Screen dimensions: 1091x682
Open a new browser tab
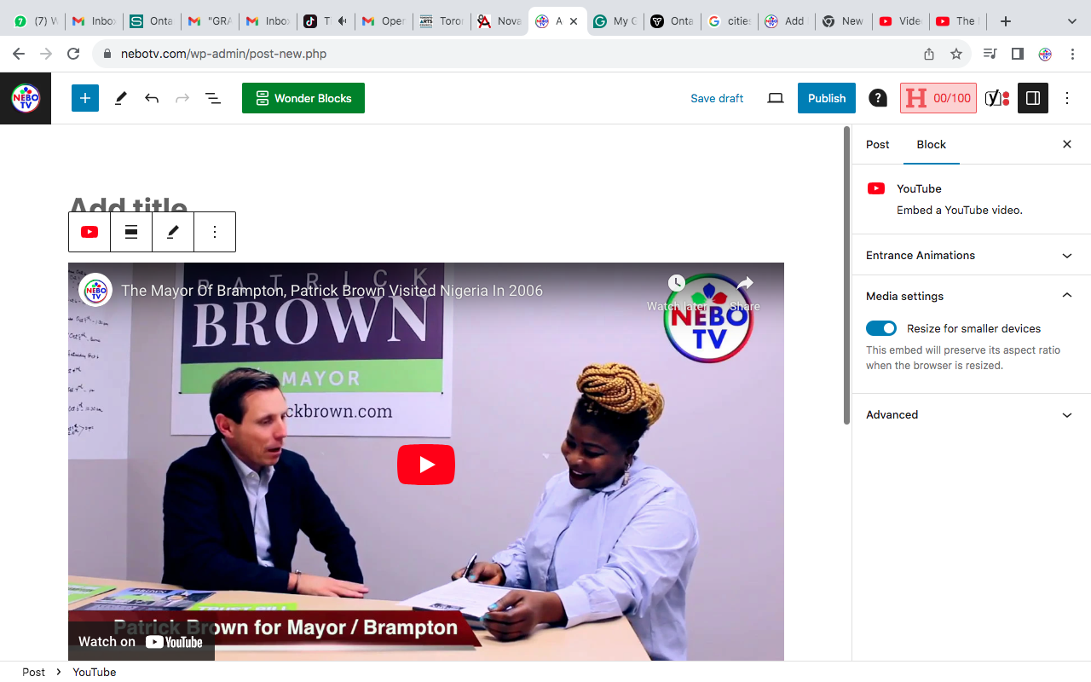pyautogui.click(x=1006, y=21)
